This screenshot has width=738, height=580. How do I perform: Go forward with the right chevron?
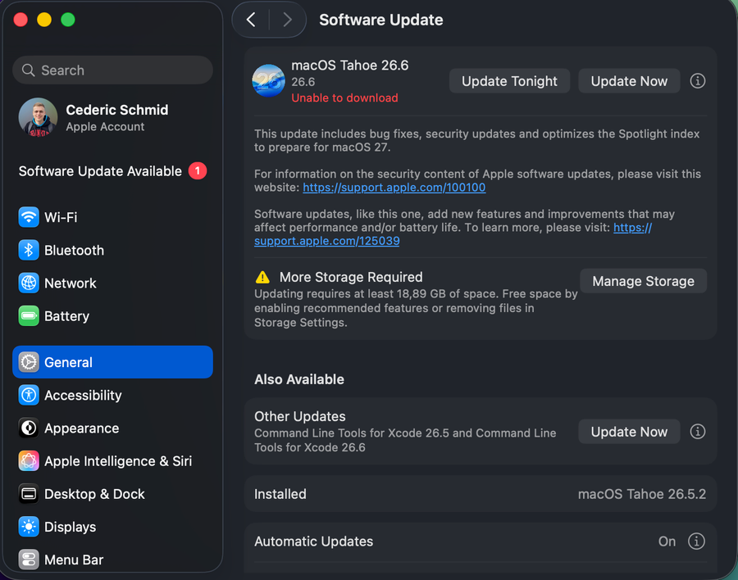tap(287, 20)
